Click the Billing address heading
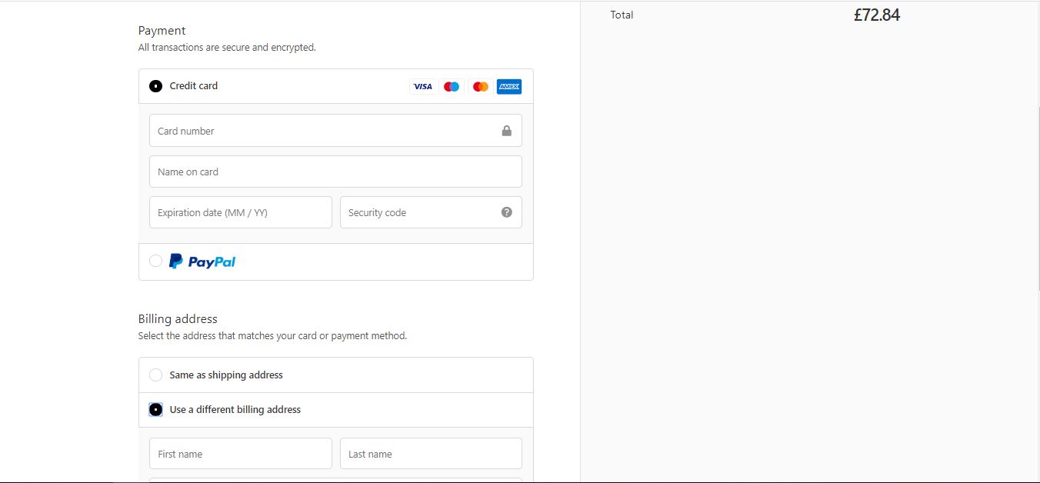The height and width of the screenshot is (483, 1040). coord(178,319)
